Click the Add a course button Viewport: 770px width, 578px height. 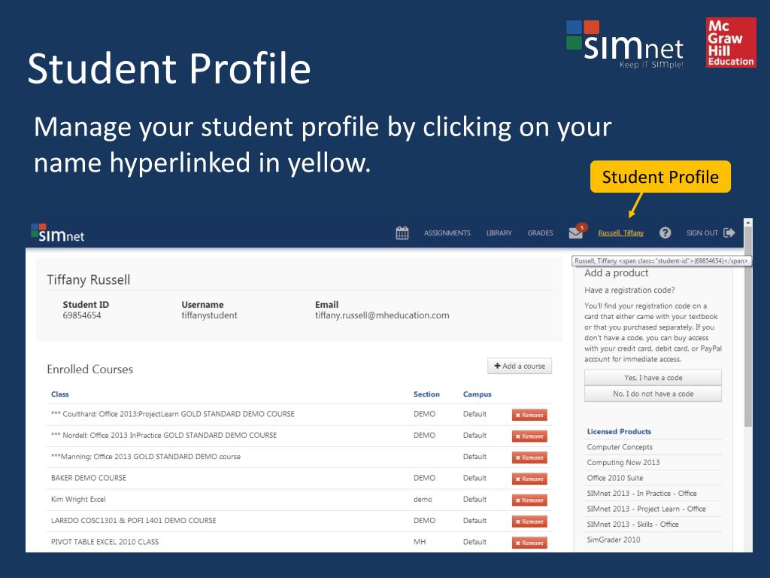coord(520,367)
